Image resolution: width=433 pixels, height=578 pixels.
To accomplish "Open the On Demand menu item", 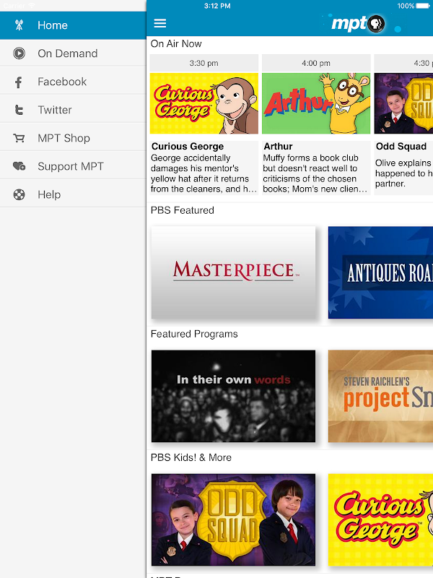I will coord(67,53).
